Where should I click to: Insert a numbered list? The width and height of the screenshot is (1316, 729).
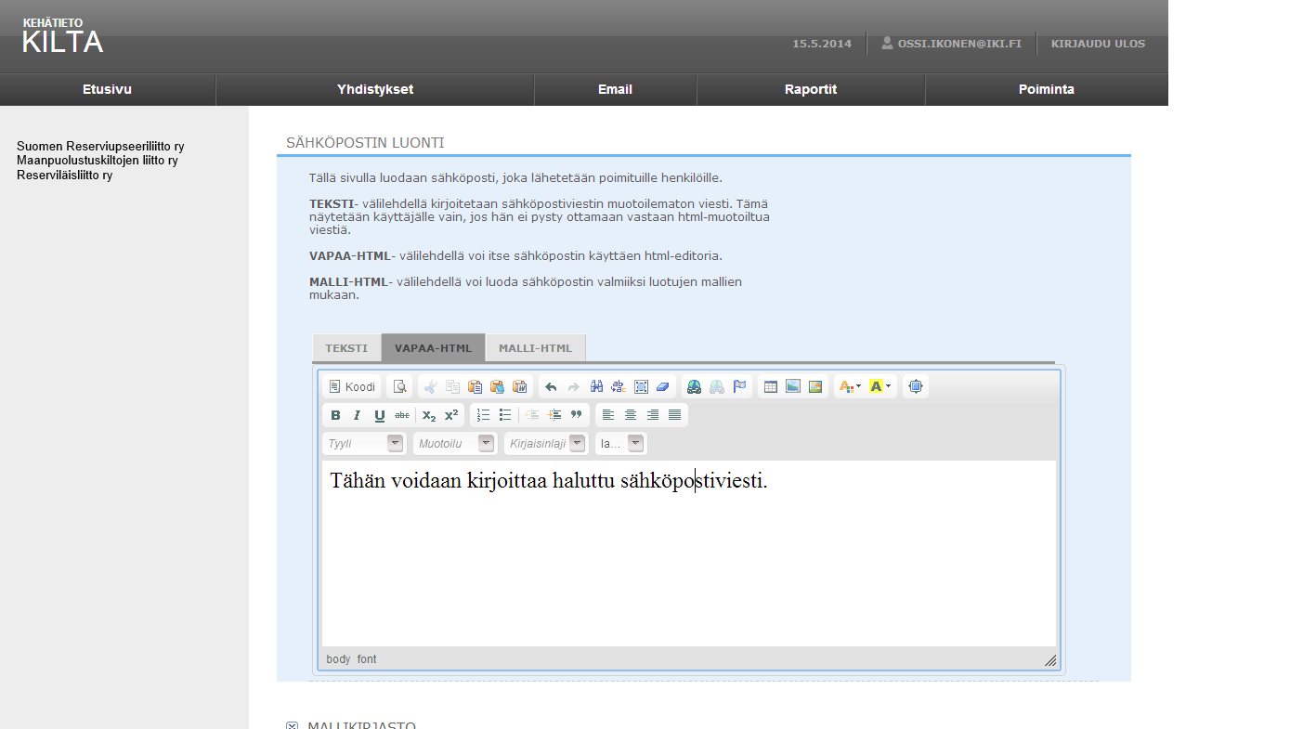click(483, 415)
